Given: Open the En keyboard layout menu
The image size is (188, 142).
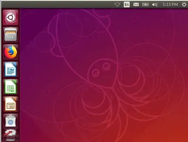Looking at the screenshot, I should pos(127,5).
